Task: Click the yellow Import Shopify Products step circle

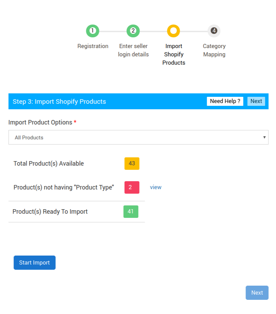Action: click(x=173, y=31)
